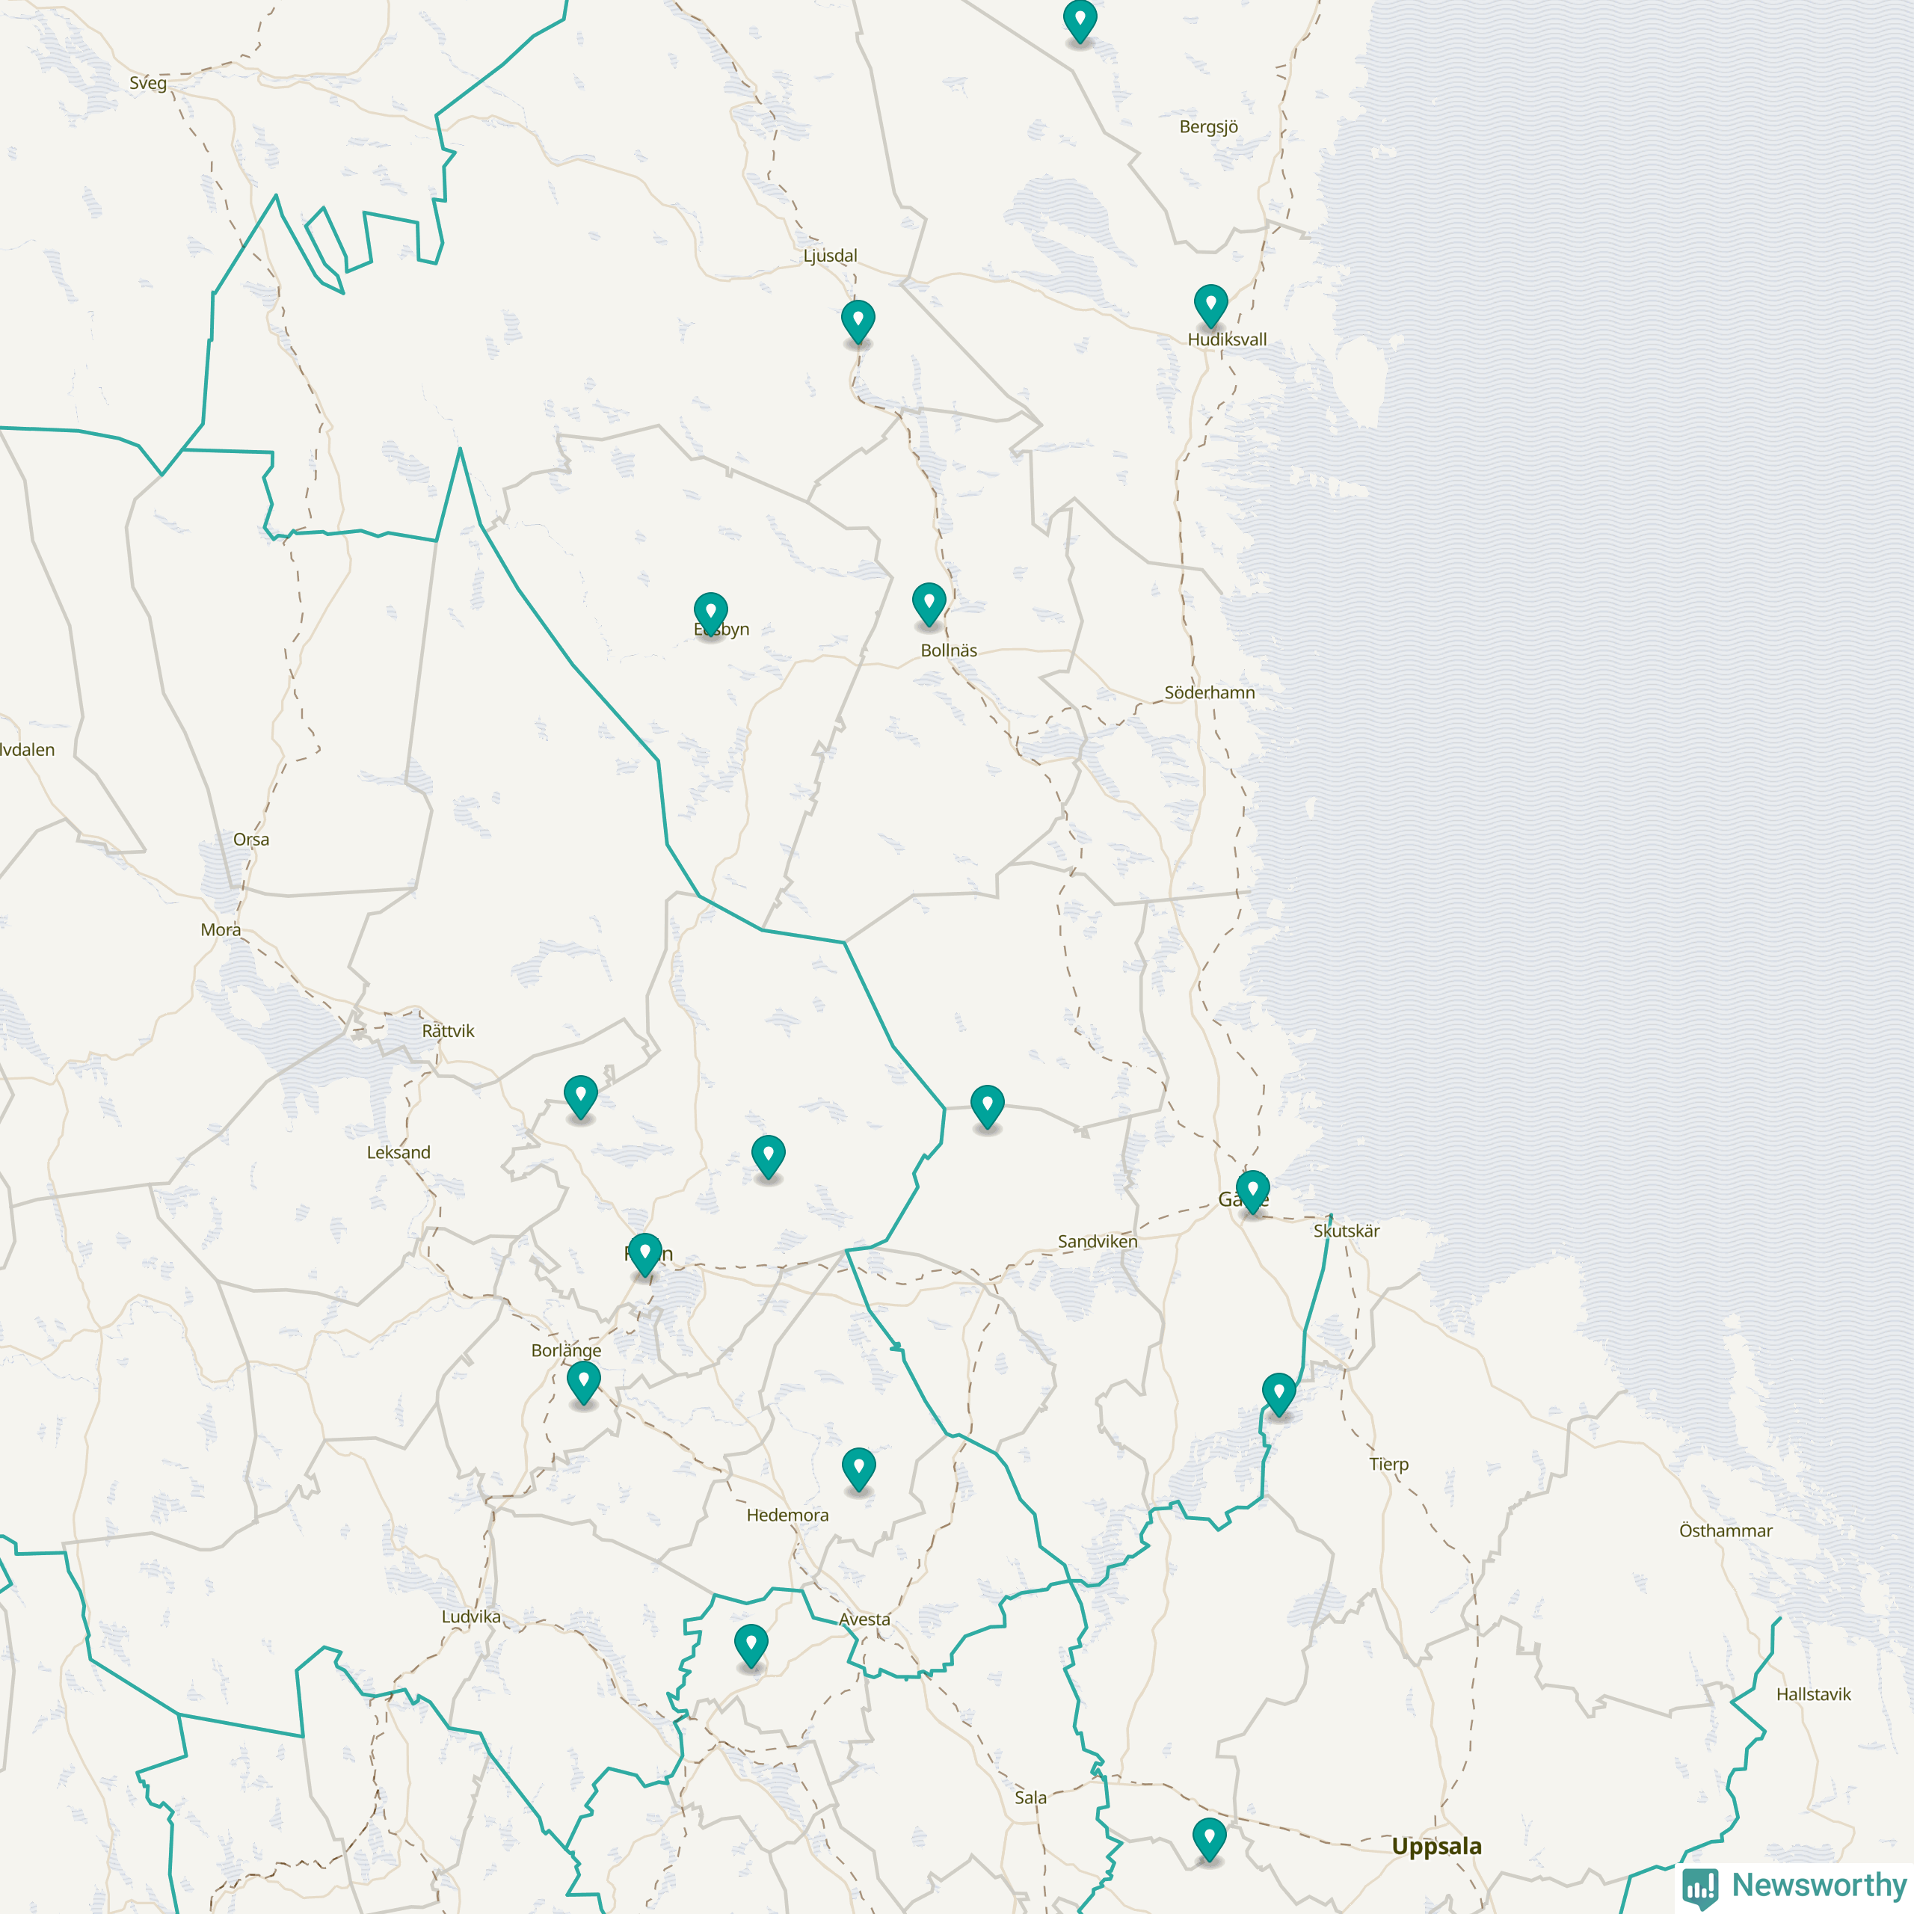Image resolution: width=1914 pixels, height=1914 pixels.
Task: Click the Östhammar town label
Action: click(x=1725, y=1530)
